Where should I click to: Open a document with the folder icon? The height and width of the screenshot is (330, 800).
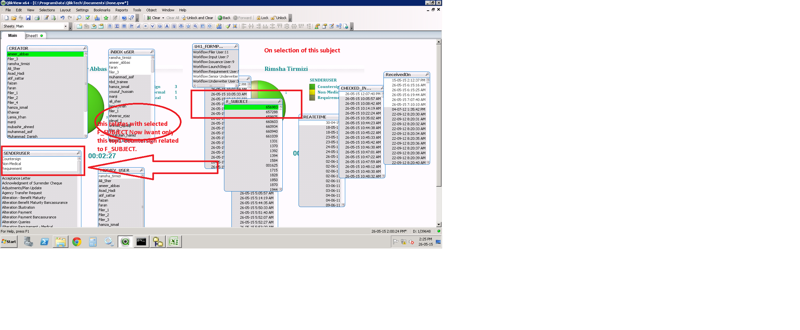pyautogui.click(x=14, y=18)
